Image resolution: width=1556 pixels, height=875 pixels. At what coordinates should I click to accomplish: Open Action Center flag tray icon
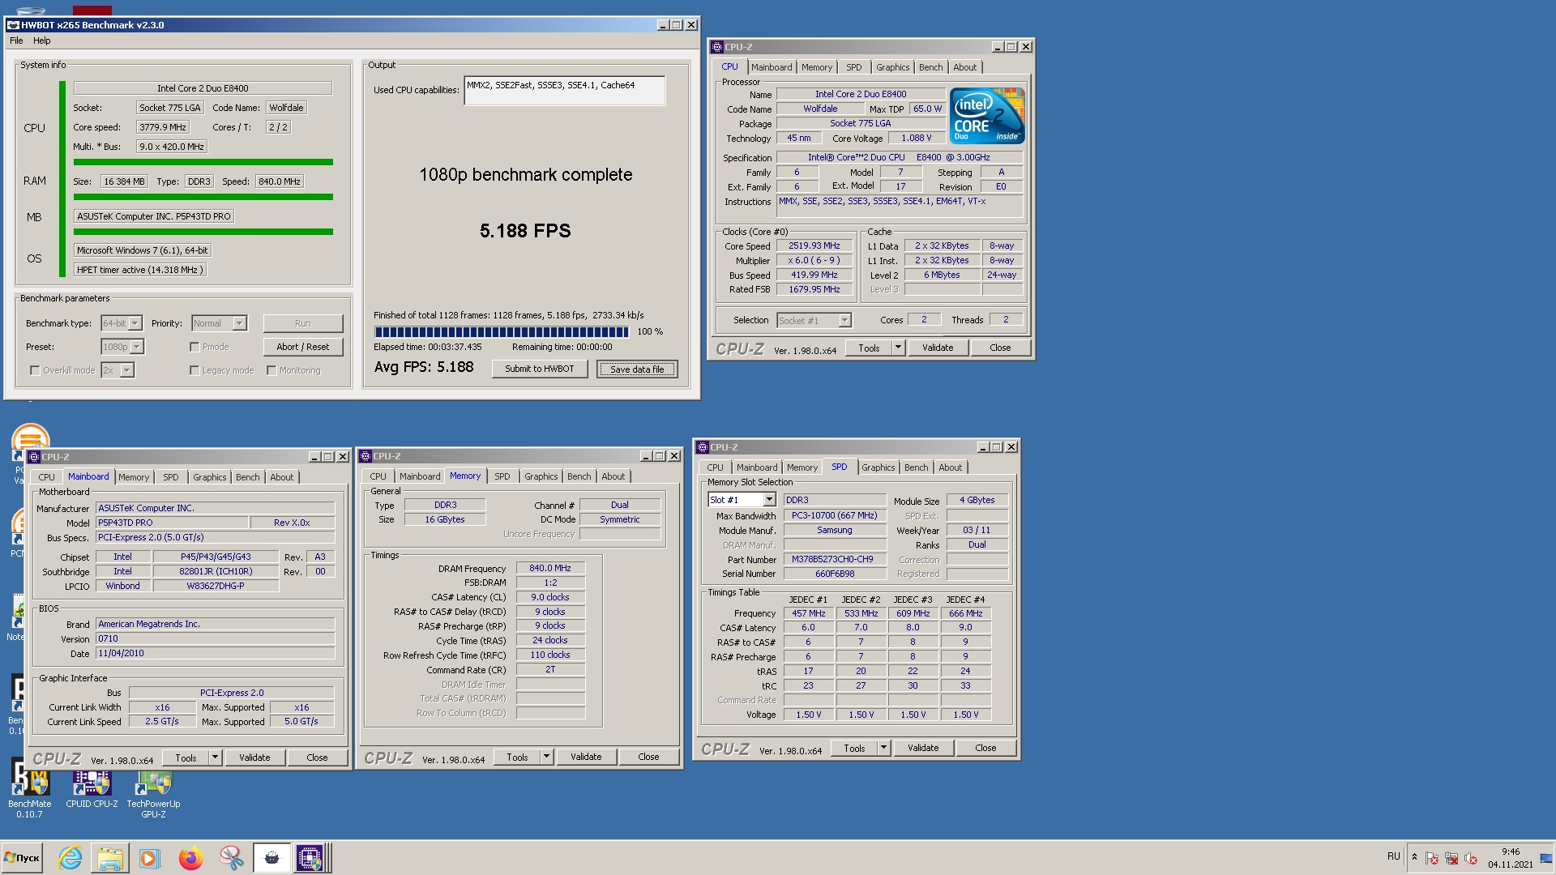[x=1432, y=858]
